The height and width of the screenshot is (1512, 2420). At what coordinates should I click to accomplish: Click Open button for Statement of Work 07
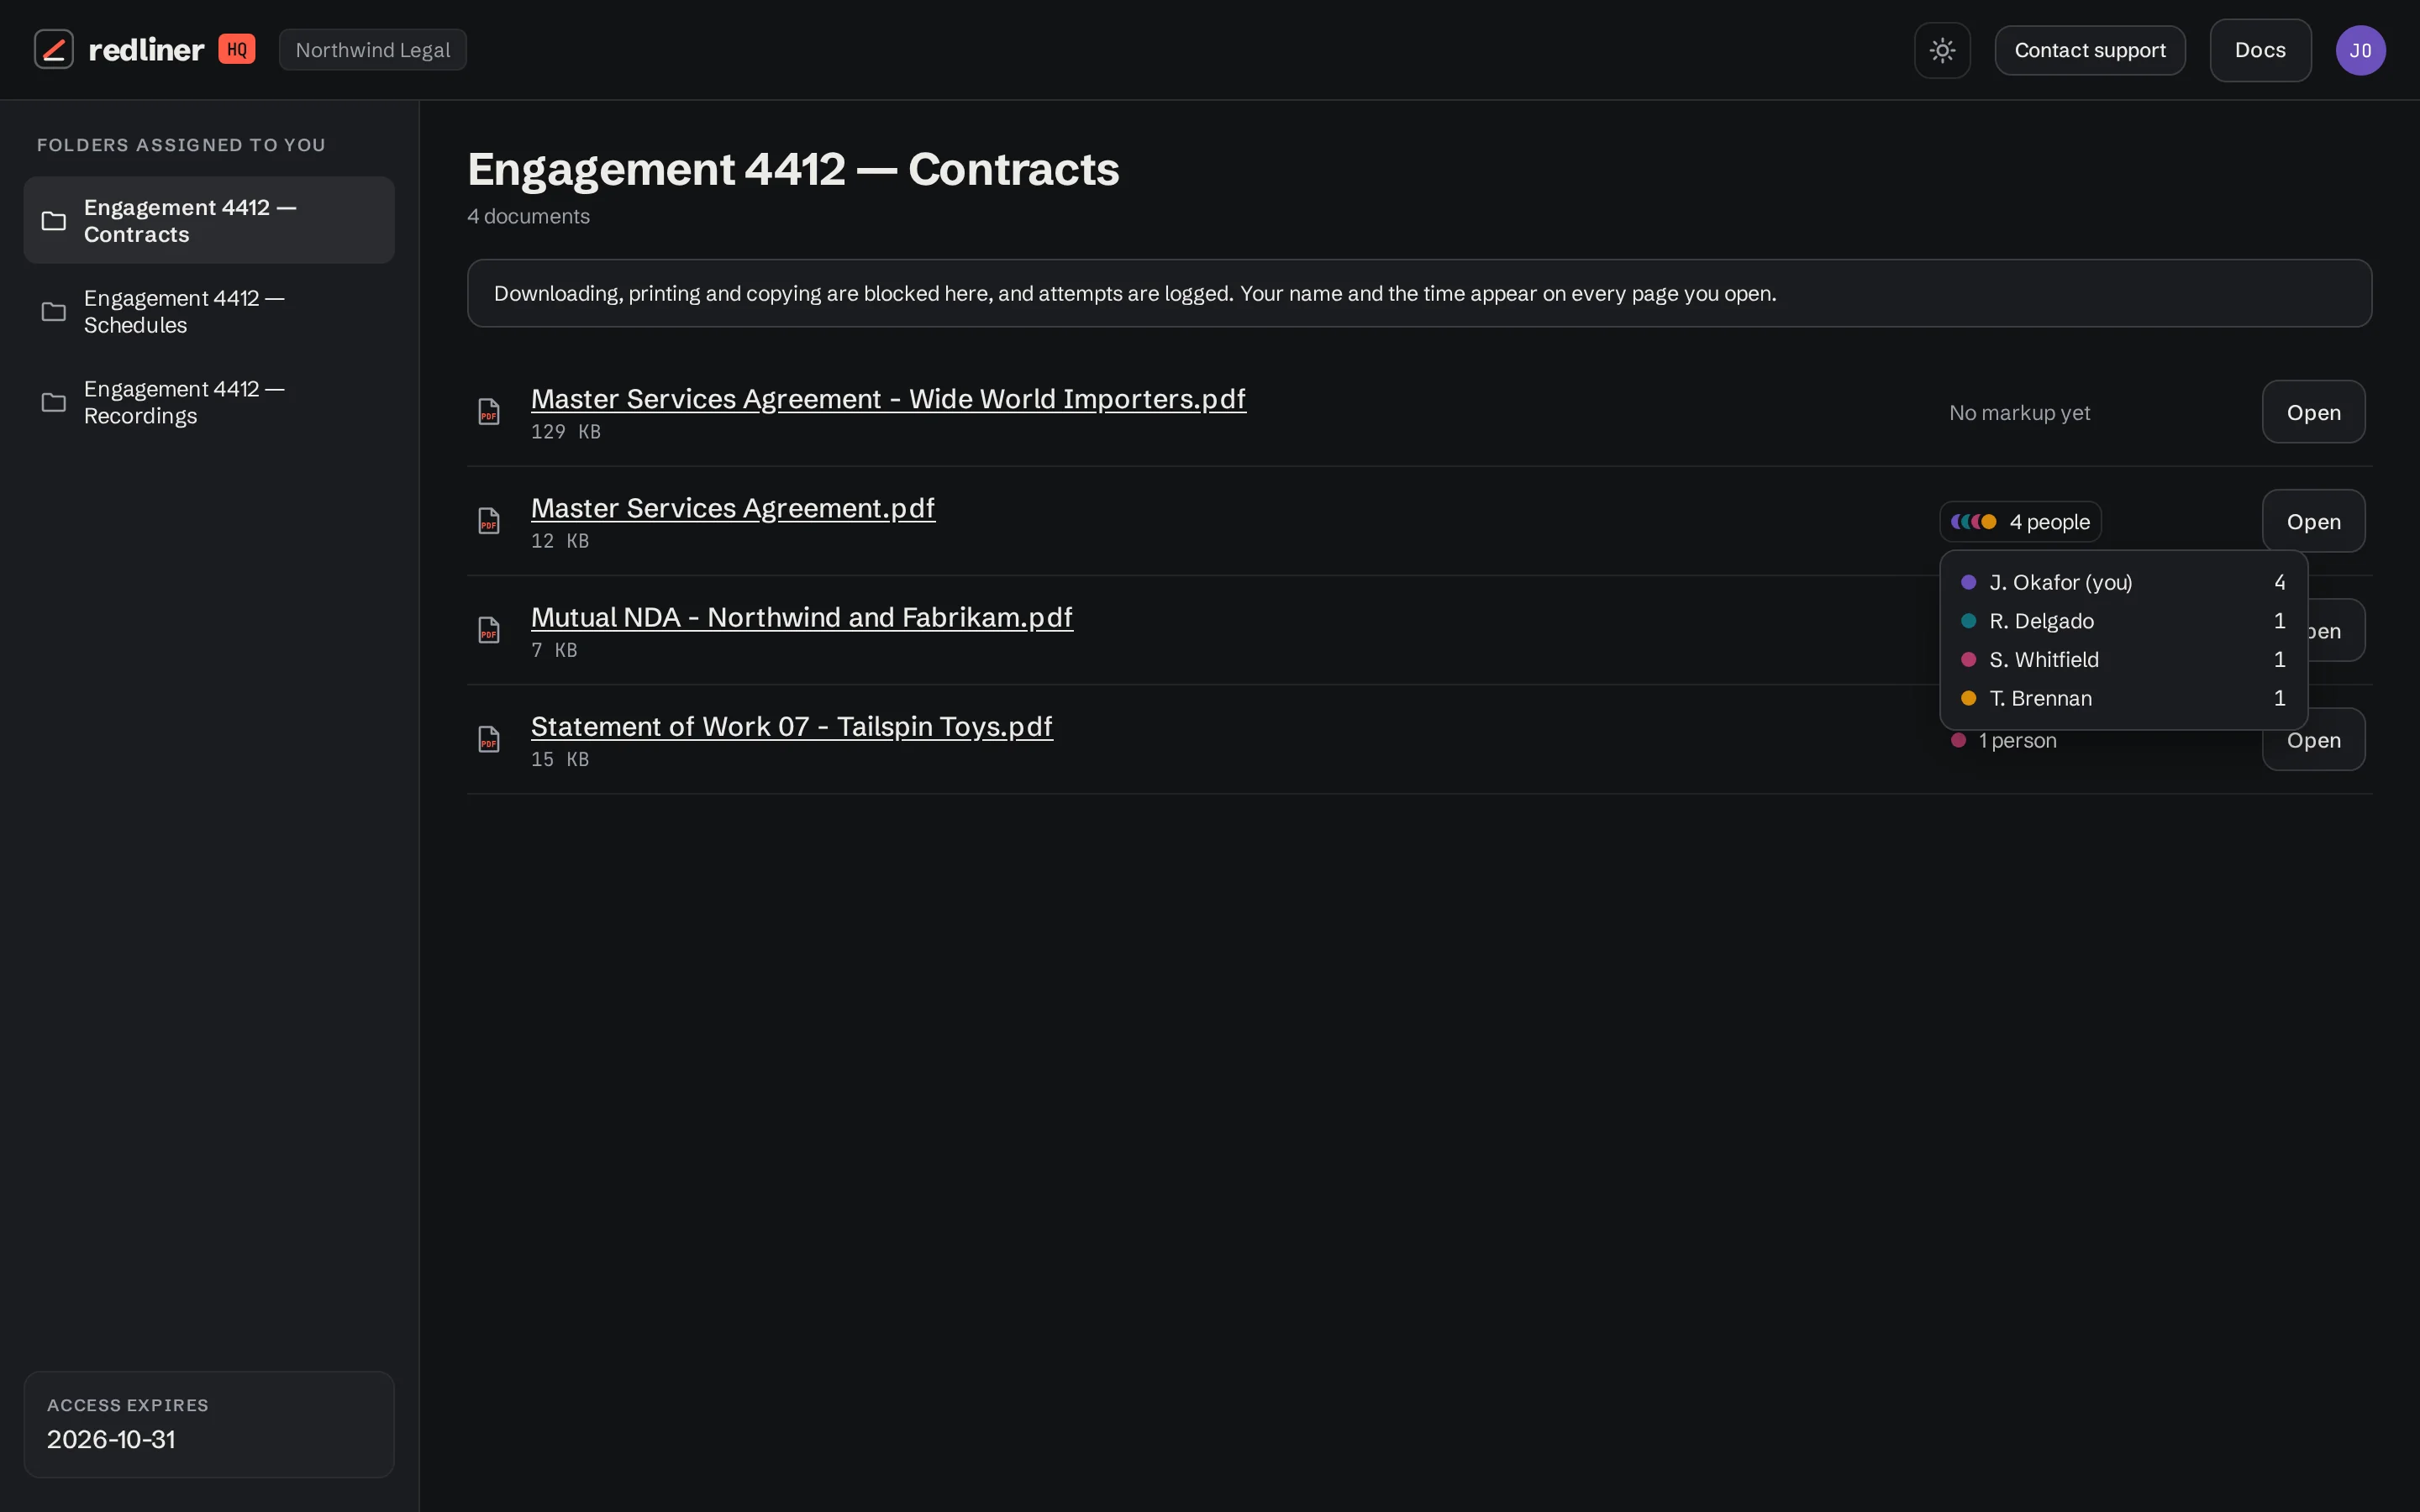tap(2313, 740)
